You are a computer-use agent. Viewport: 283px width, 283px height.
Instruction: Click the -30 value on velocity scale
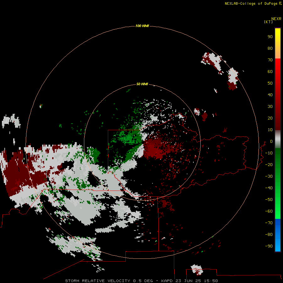[269, 176]
